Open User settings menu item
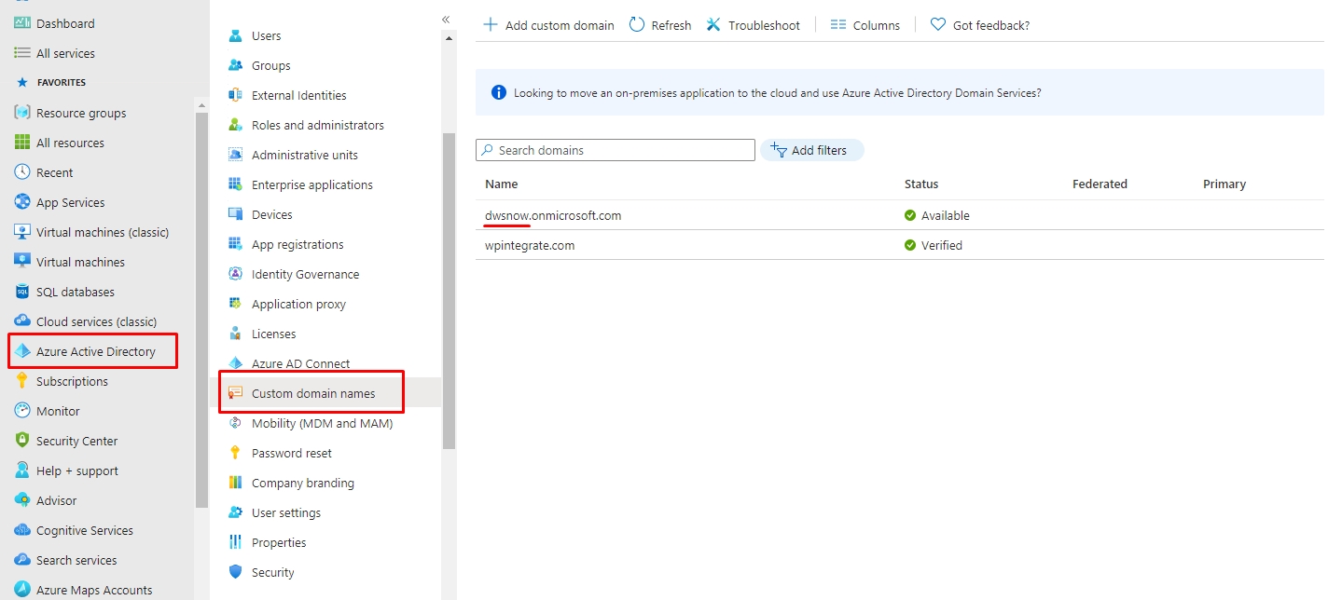This screenshot has width=1342, height=600. (286, 512)
